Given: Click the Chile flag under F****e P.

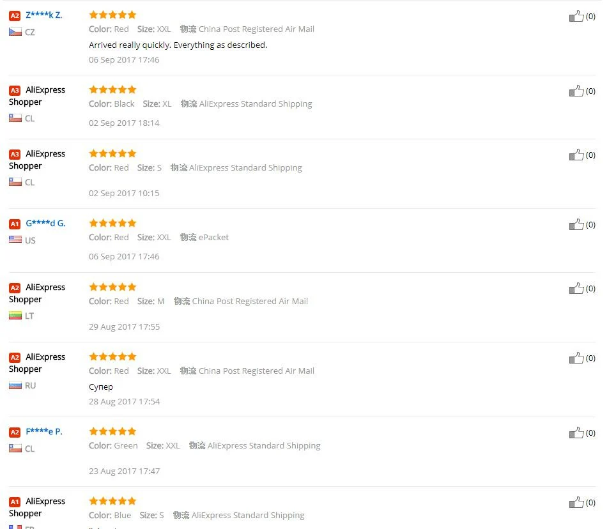Looking at the screenshot, I should tap(15, 448).
